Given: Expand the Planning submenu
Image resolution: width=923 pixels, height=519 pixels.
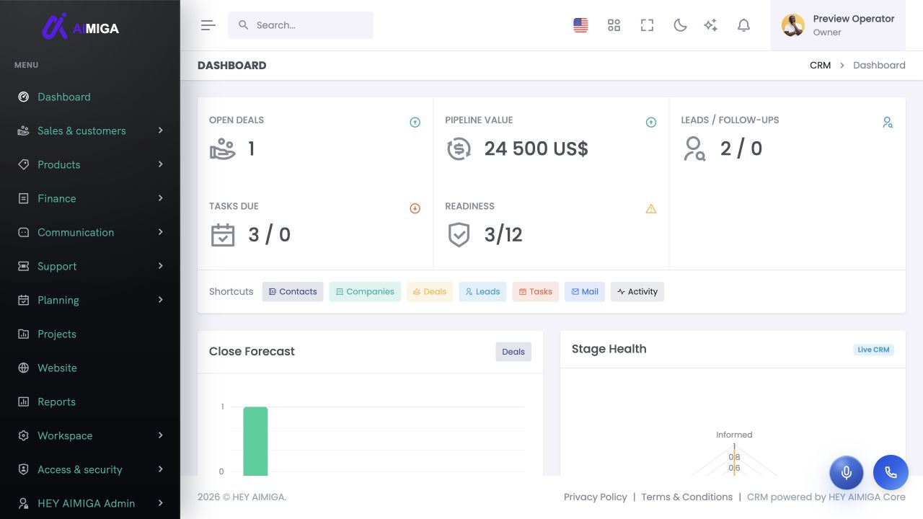Looking at the screenshot, I should pyautogui.click(x=90, y=300).
